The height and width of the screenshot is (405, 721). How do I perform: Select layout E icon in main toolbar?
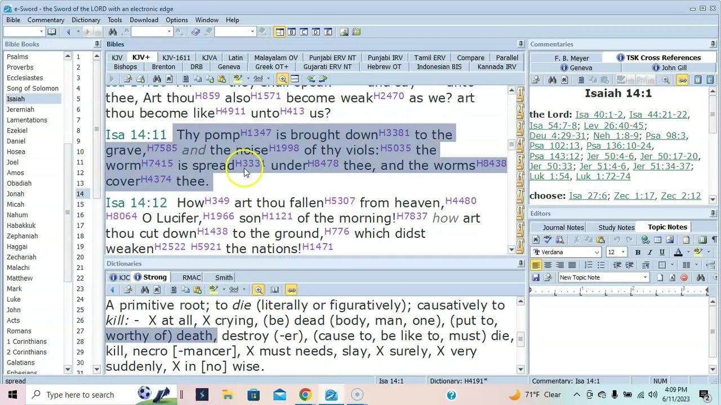328,32
